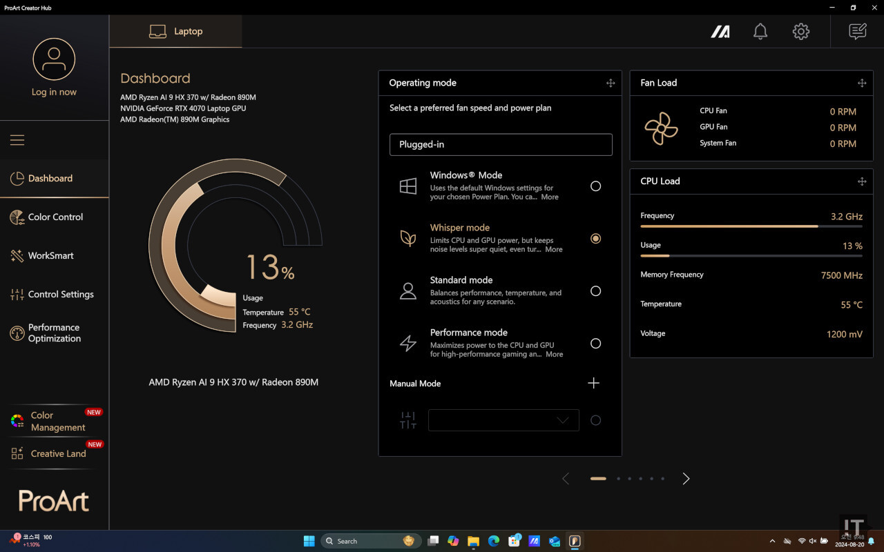Click the Log in now link
Viewport: 884px width, 552px height.
click(54, 92)
